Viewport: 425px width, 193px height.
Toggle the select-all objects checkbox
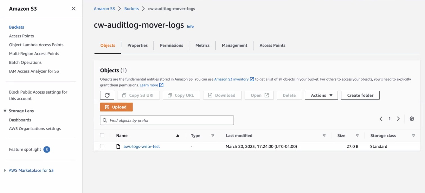pyautogui.click(x=102, y=135)
